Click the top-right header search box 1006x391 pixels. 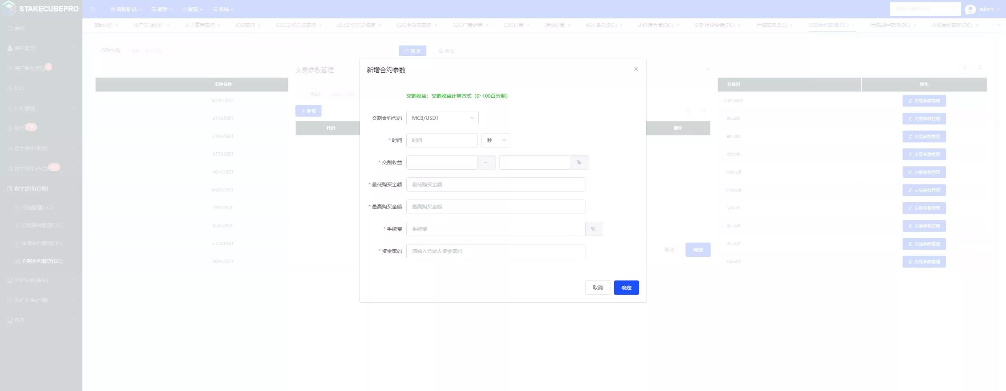pos(925,9)
